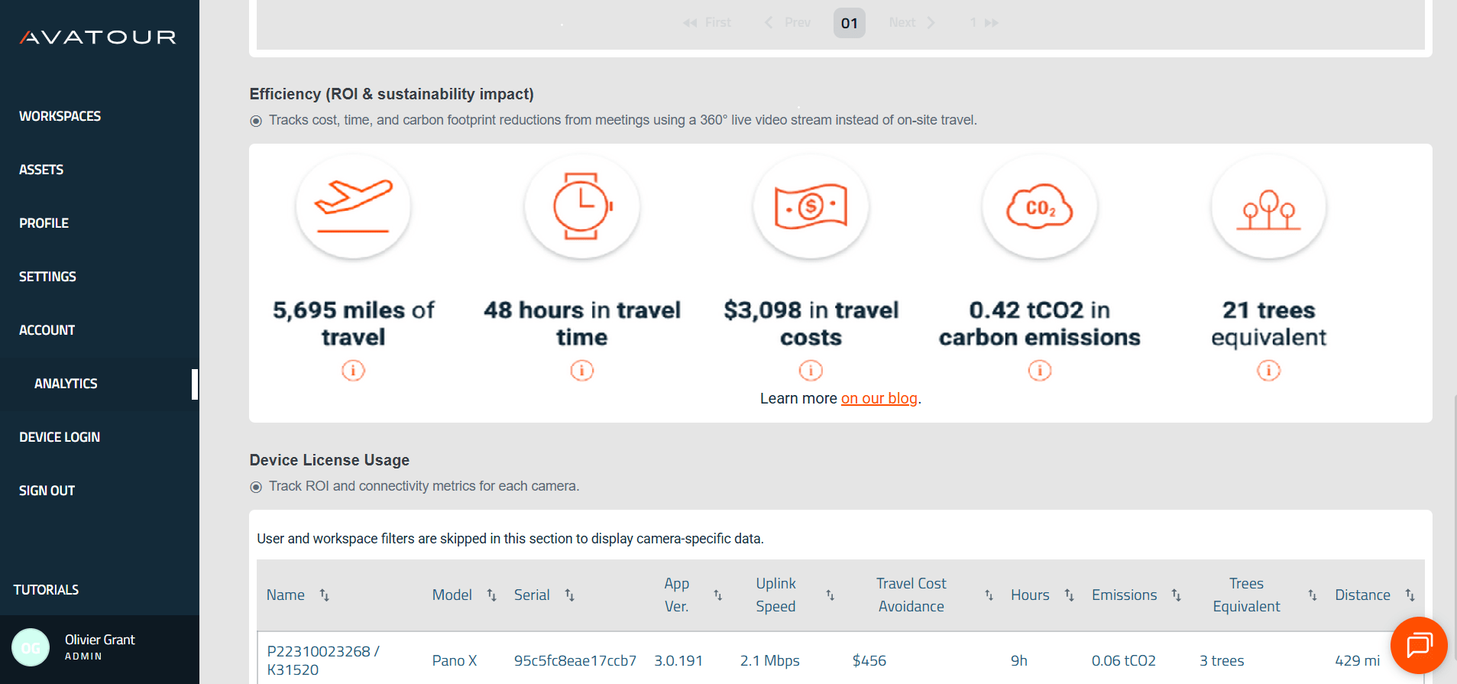Follow the 'on our blog' link

pos(879,398)
